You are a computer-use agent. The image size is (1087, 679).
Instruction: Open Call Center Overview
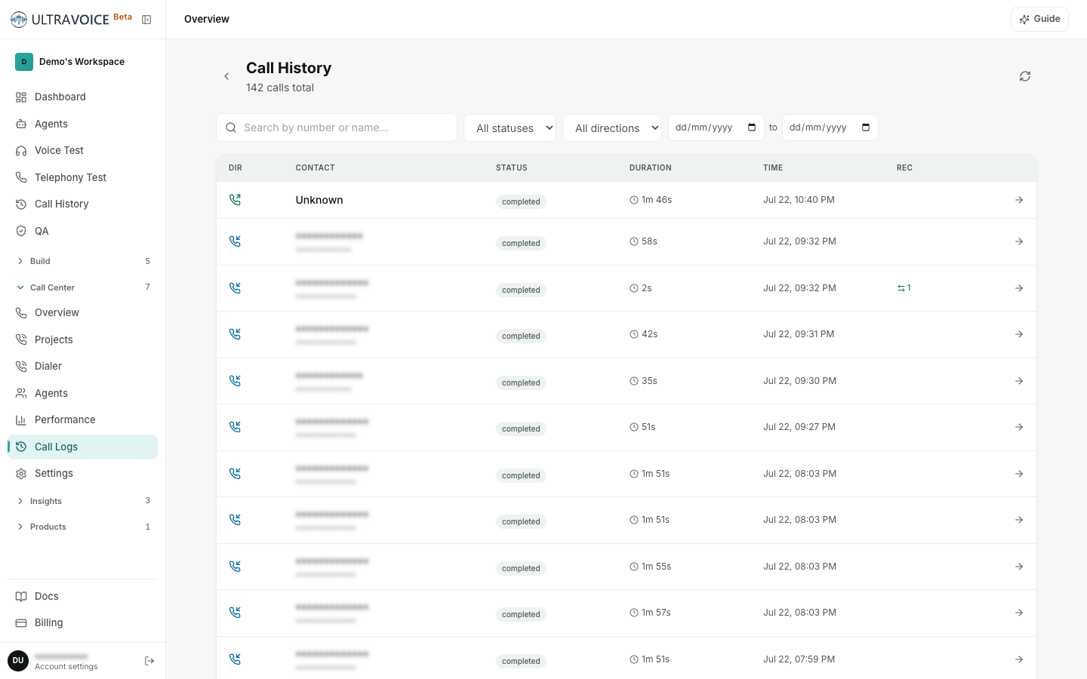pyautogui.click(x=82, y=312)
